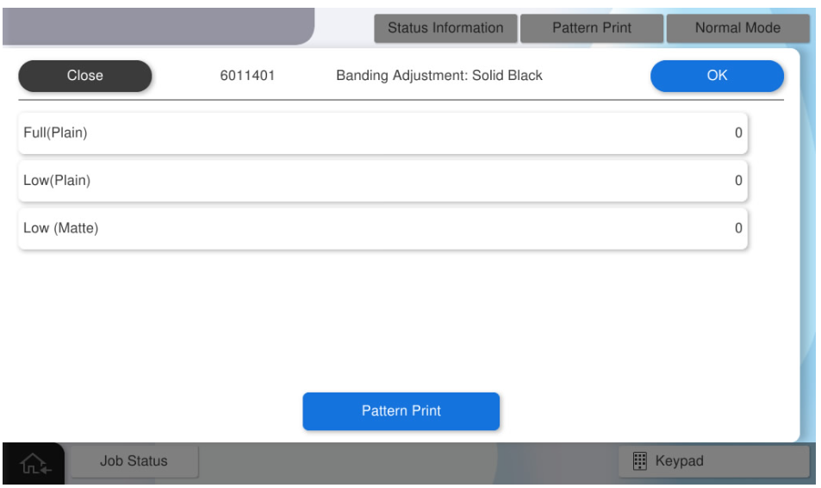Open the Status Information tab

point(445,28)
